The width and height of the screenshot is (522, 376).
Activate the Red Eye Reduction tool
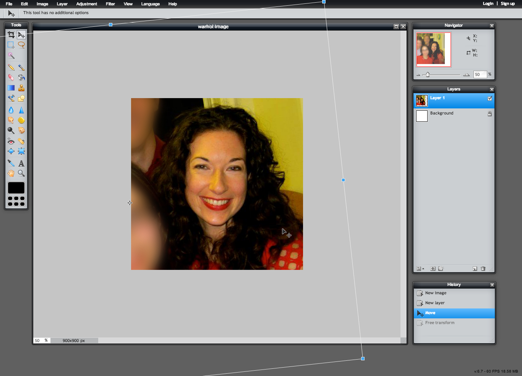[11, 141]
